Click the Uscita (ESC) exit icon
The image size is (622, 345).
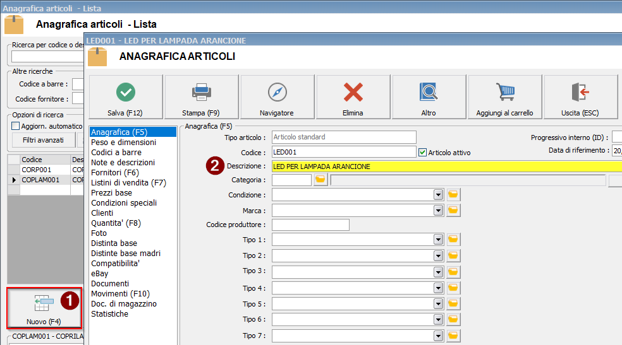580,92
